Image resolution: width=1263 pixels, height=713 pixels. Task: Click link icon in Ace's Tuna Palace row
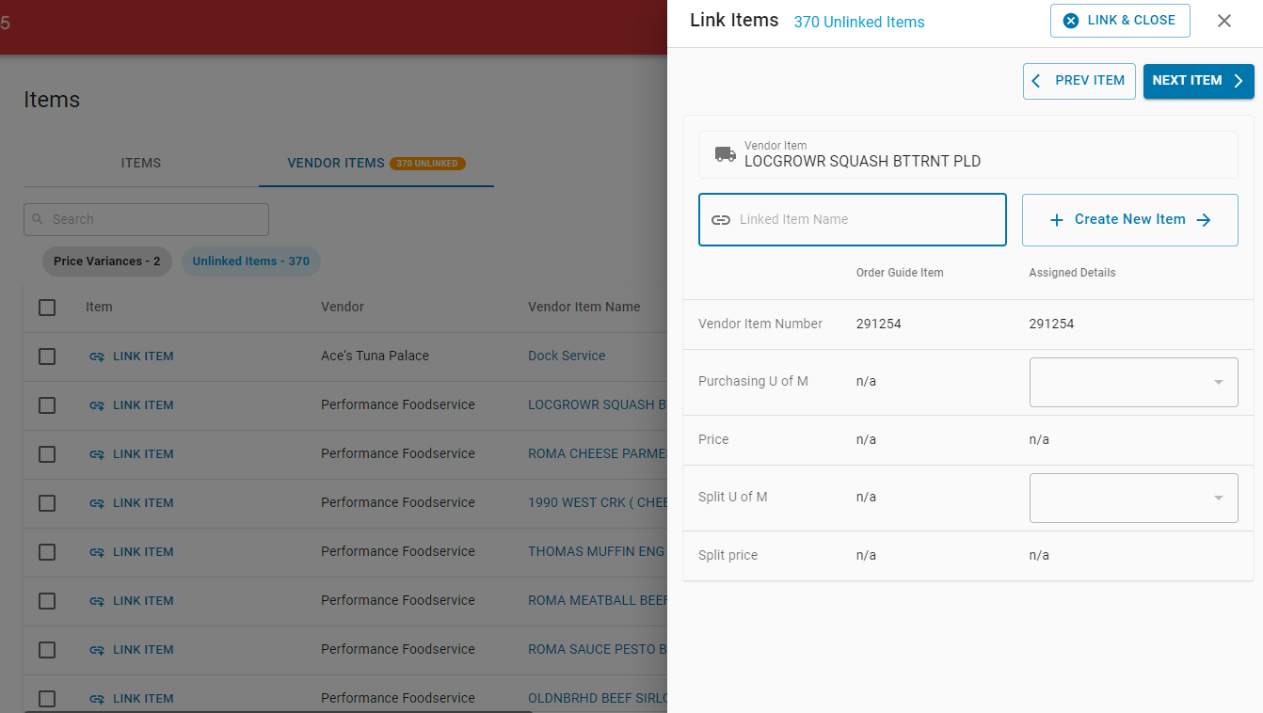tap(97, 356)
